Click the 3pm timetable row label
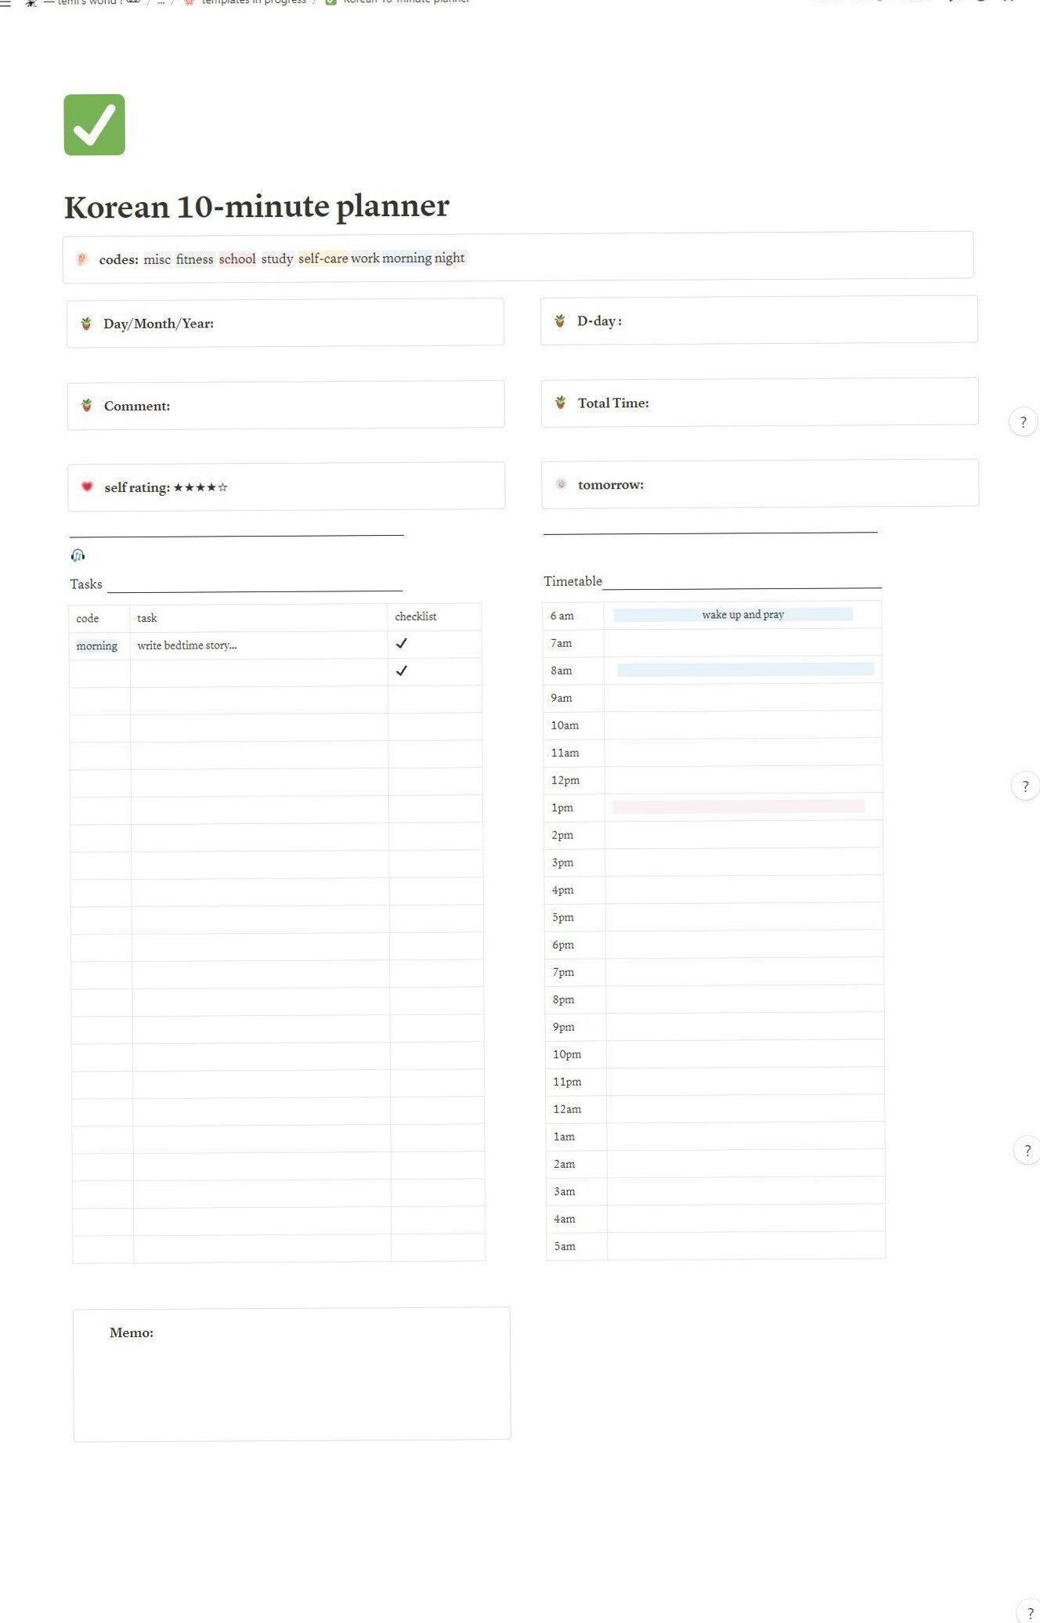 [562, 862]
